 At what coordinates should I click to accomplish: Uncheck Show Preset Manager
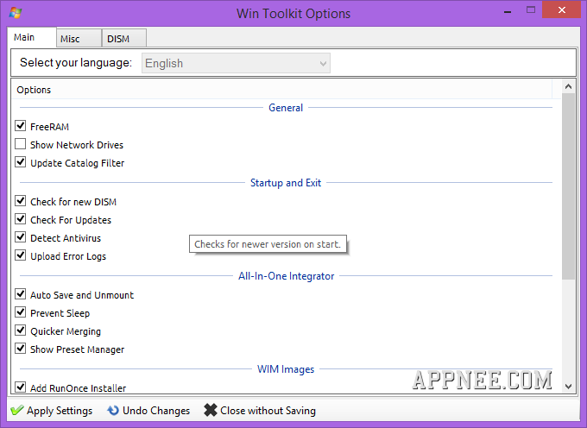point(20,349)
